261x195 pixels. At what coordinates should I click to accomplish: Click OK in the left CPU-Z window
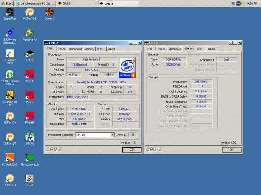[x=132, y=150]
